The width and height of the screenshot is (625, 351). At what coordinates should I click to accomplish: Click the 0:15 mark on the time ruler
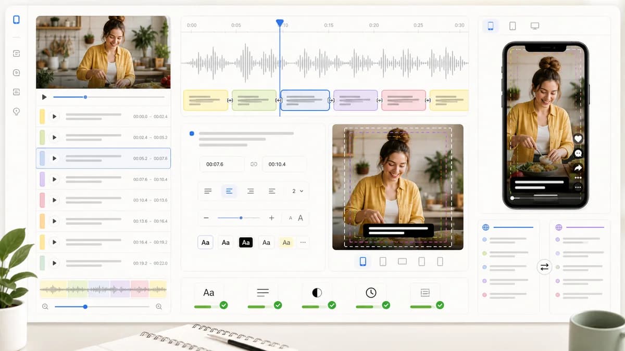coord(329,25)
